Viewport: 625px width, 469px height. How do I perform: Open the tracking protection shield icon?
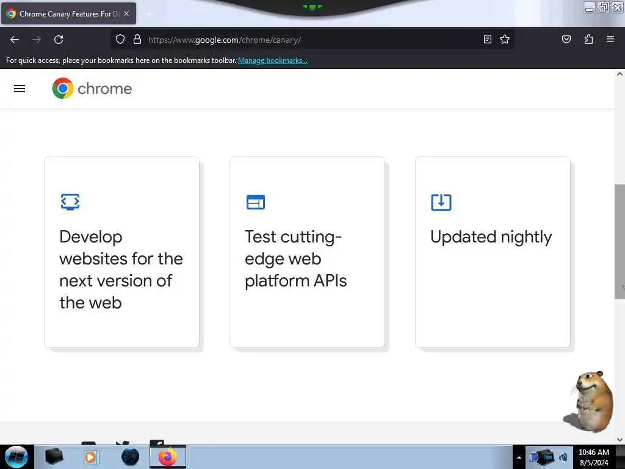tap(120, 39)
